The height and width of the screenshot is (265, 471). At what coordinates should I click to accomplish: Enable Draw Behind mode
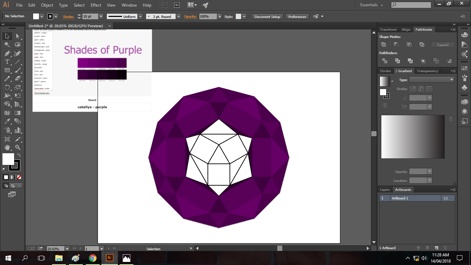13,185
